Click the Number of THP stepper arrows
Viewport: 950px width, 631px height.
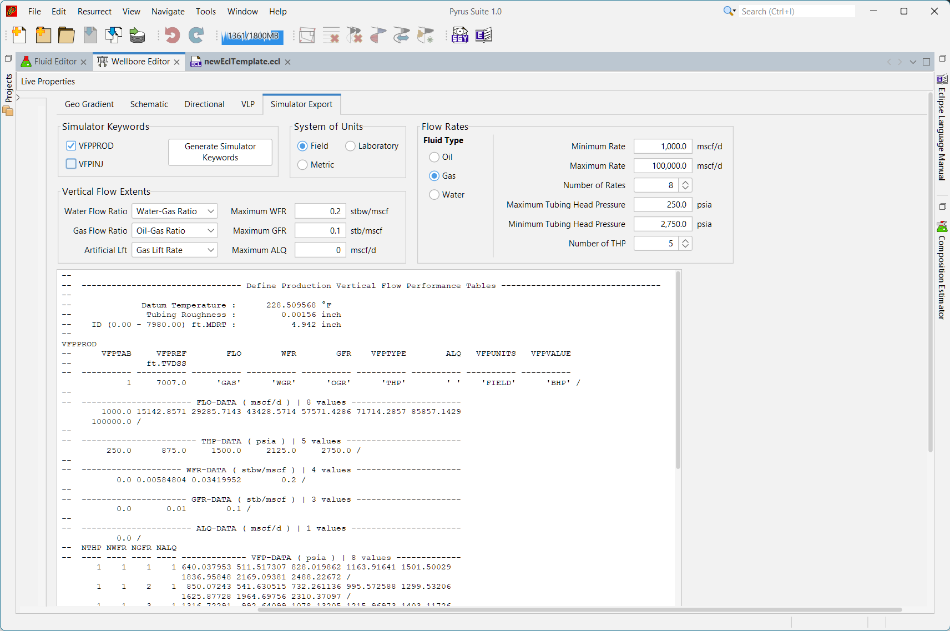point(685,244)
